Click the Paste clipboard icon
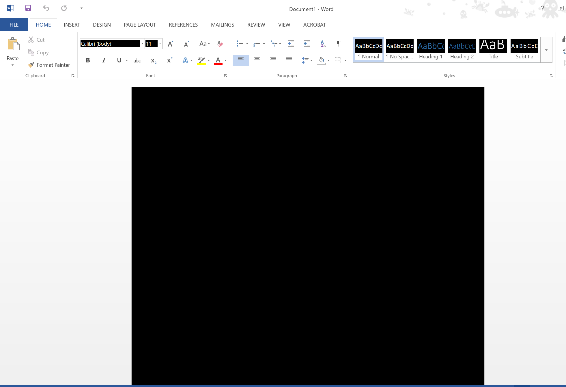Viewport: 566px width, 387px height. coord(13,44)
